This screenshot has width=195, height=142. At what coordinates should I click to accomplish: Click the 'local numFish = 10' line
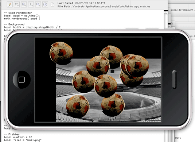18,137
